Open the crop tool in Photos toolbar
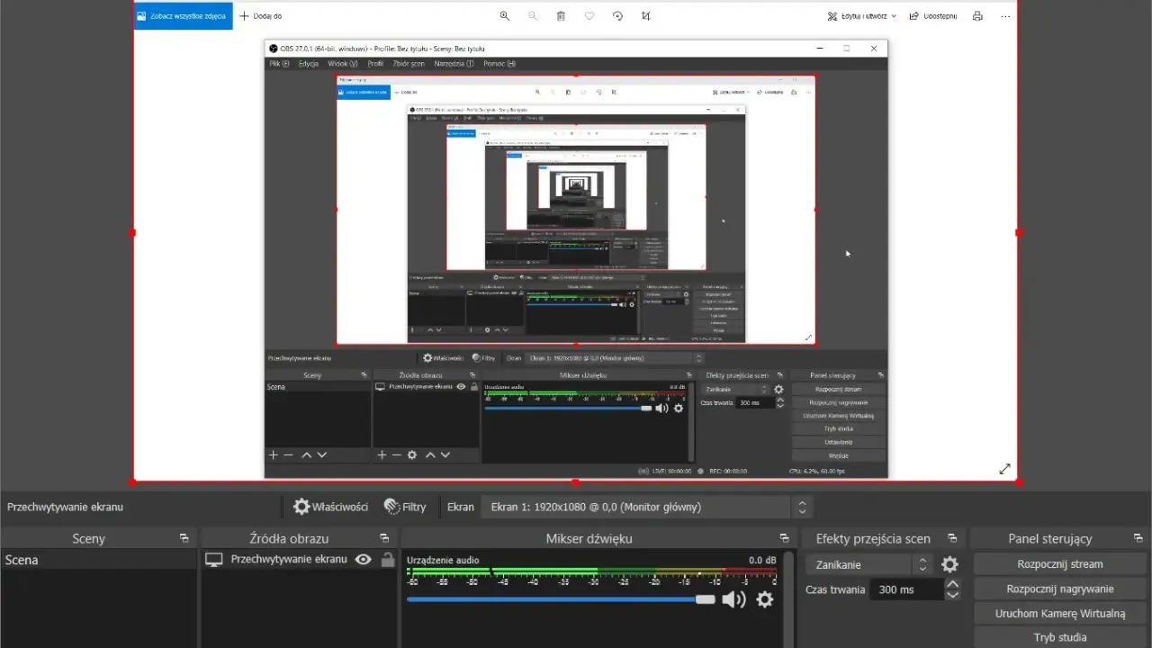1152x648 pixels. click(645, 16)
